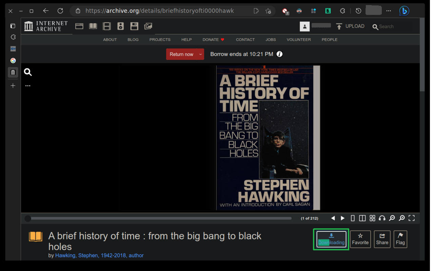Switch to one-page view
This screenshot has width=434, height=271.
(x=353, y=218)
